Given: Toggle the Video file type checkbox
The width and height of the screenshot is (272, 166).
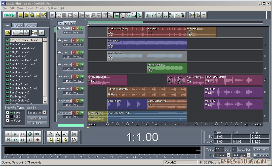Looking at the screenshot, I should tap(8, 121).
